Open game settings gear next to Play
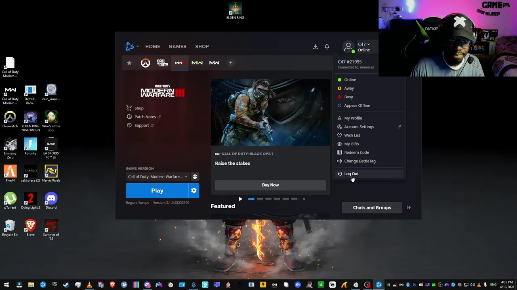Image resolution: width=517 pixels, height=290 pixels. coord(194,191)
